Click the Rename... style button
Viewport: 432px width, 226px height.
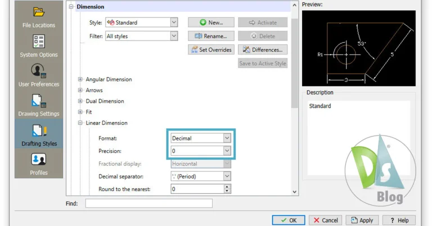210,36
